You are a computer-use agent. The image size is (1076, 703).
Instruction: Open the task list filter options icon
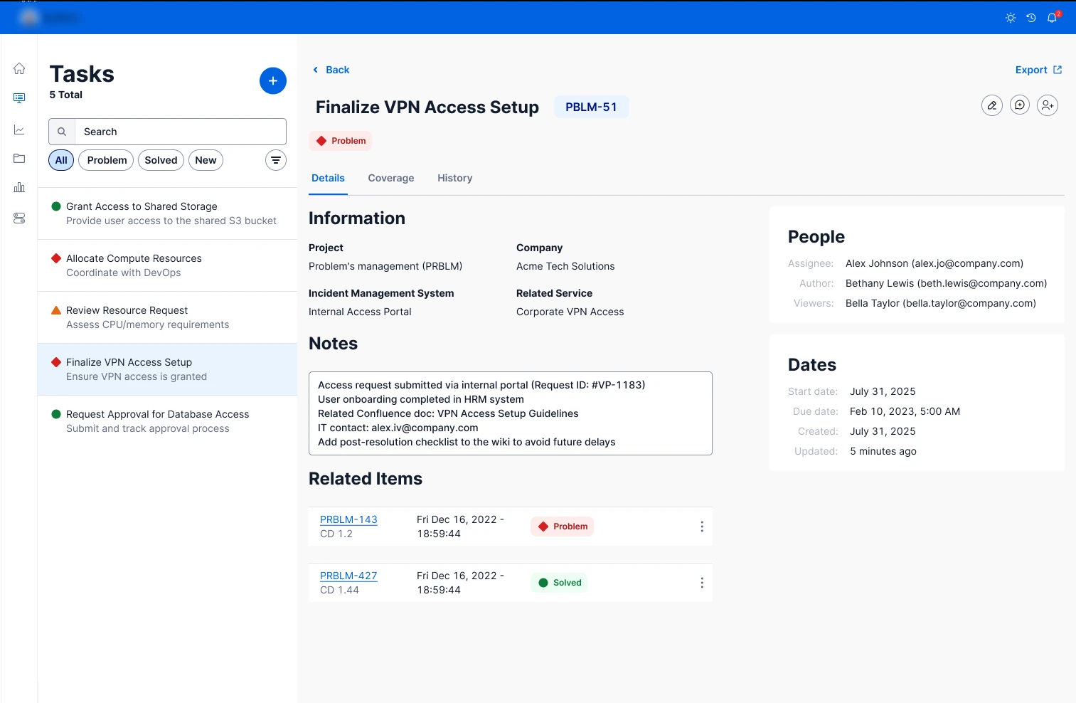(276, 160)
